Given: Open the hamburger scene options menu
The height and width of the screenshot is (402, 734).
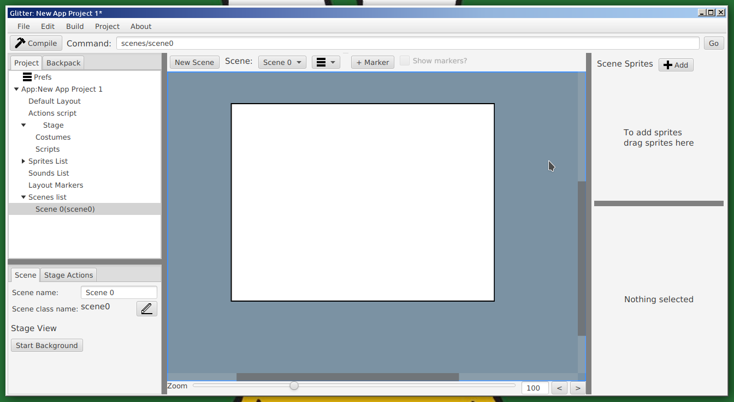Looking at the screenshot, I should click(325, 62).
